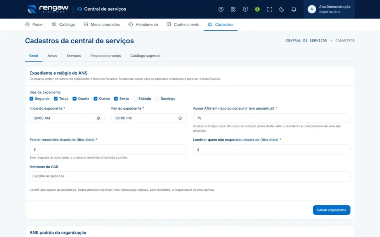Open clock picker for Fim do expediente
380x237 pixels.
180,118
